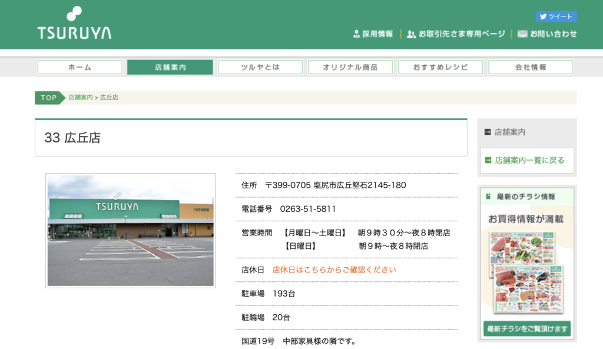Viewport: 603px width, 349px height.
Task: Open the ホーム navigation tab
Action: 80,67
